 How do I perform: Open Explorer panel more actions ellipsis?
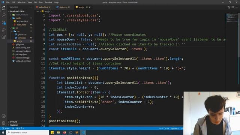(x=31, y=7)
